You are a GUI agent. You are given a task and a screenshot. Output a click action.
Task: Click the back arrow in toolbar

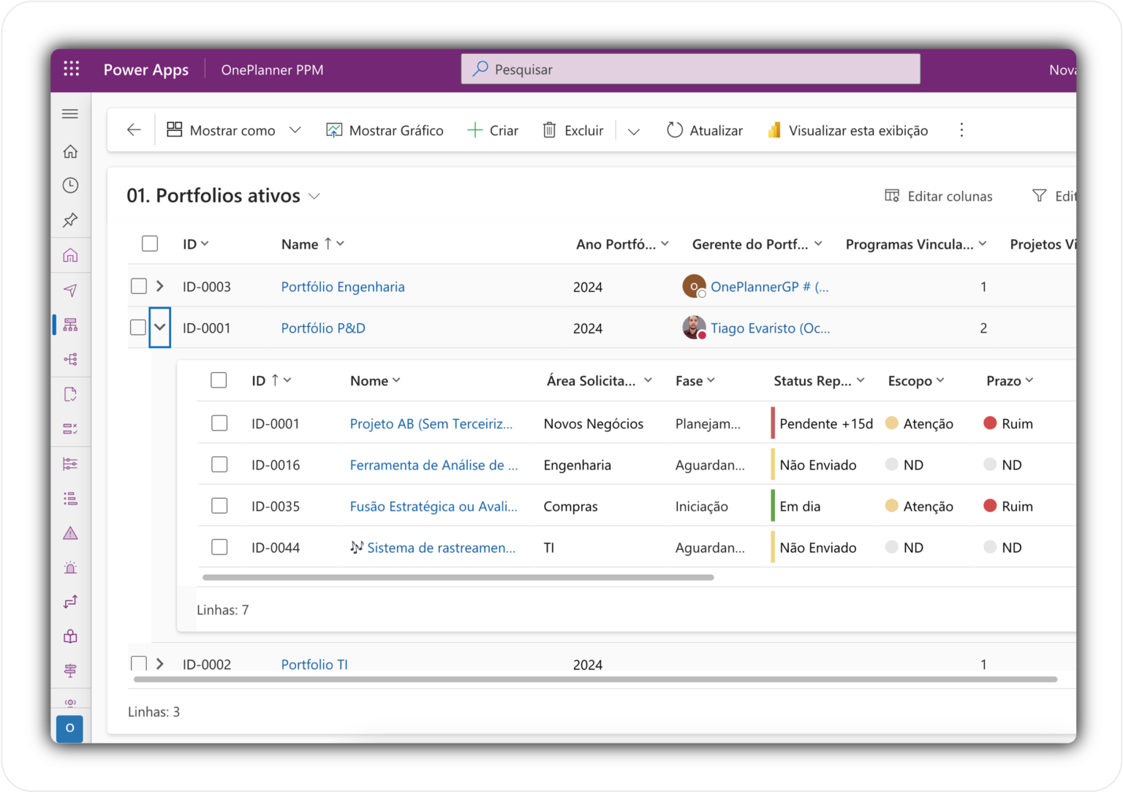click(x=134, y=130)
